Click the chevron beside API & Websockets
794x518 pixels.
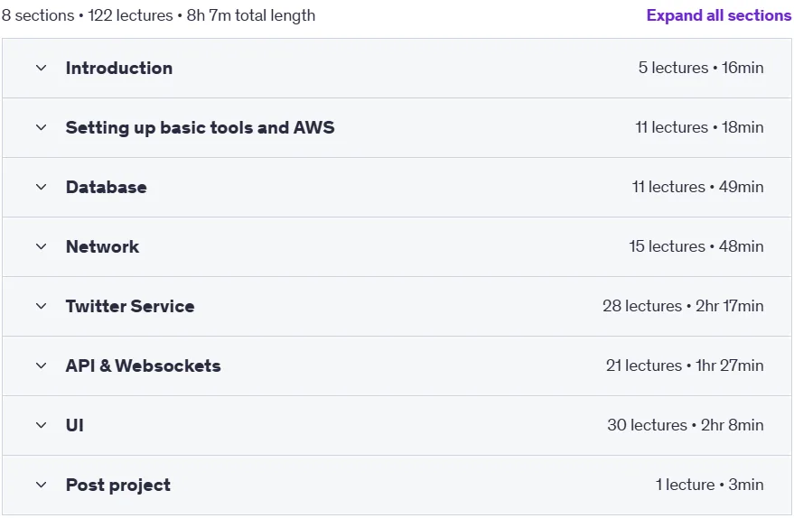coord(41,365)
